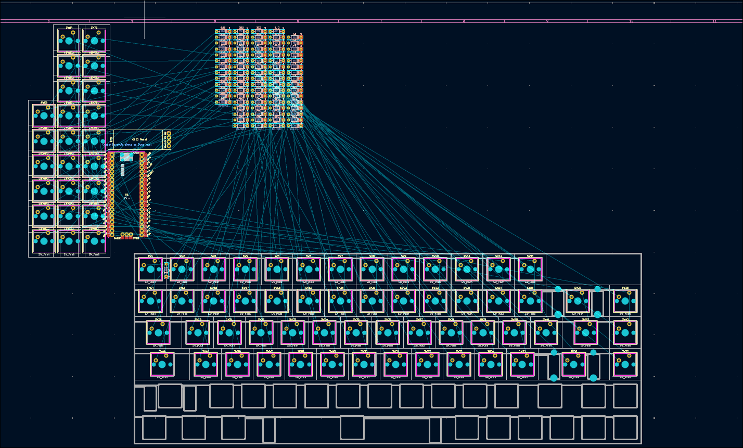The width and height of the screenshot is (743, 448).
Task: Select the Pico U1 module footprint
Action: coord(127,195)
